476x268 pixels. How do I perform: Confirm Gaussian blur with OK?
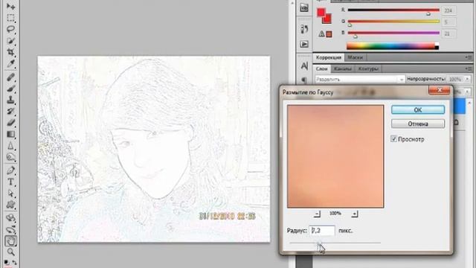pos(418,109)
